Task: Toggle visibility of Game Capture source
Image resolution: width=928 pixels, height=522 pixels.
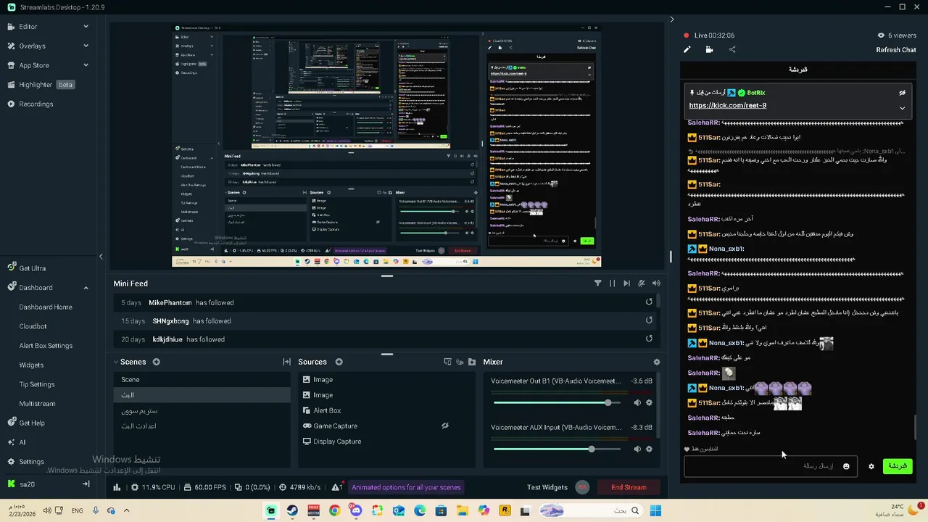Action: click(445, 426)
